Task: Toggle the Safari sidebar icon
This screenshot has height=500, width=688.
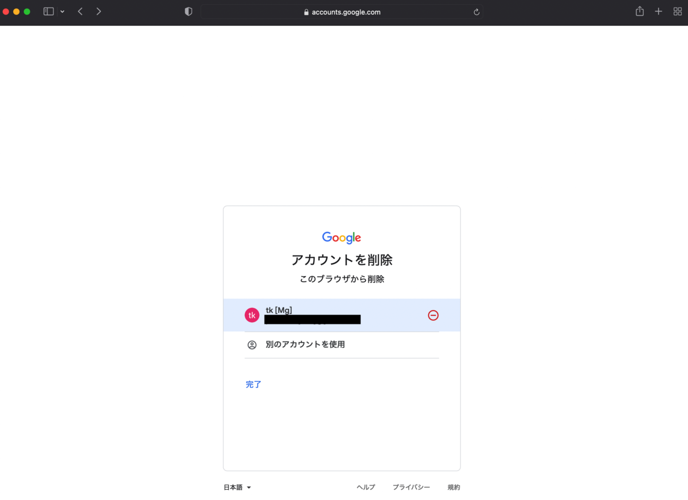Action: [x=48, y=11]
